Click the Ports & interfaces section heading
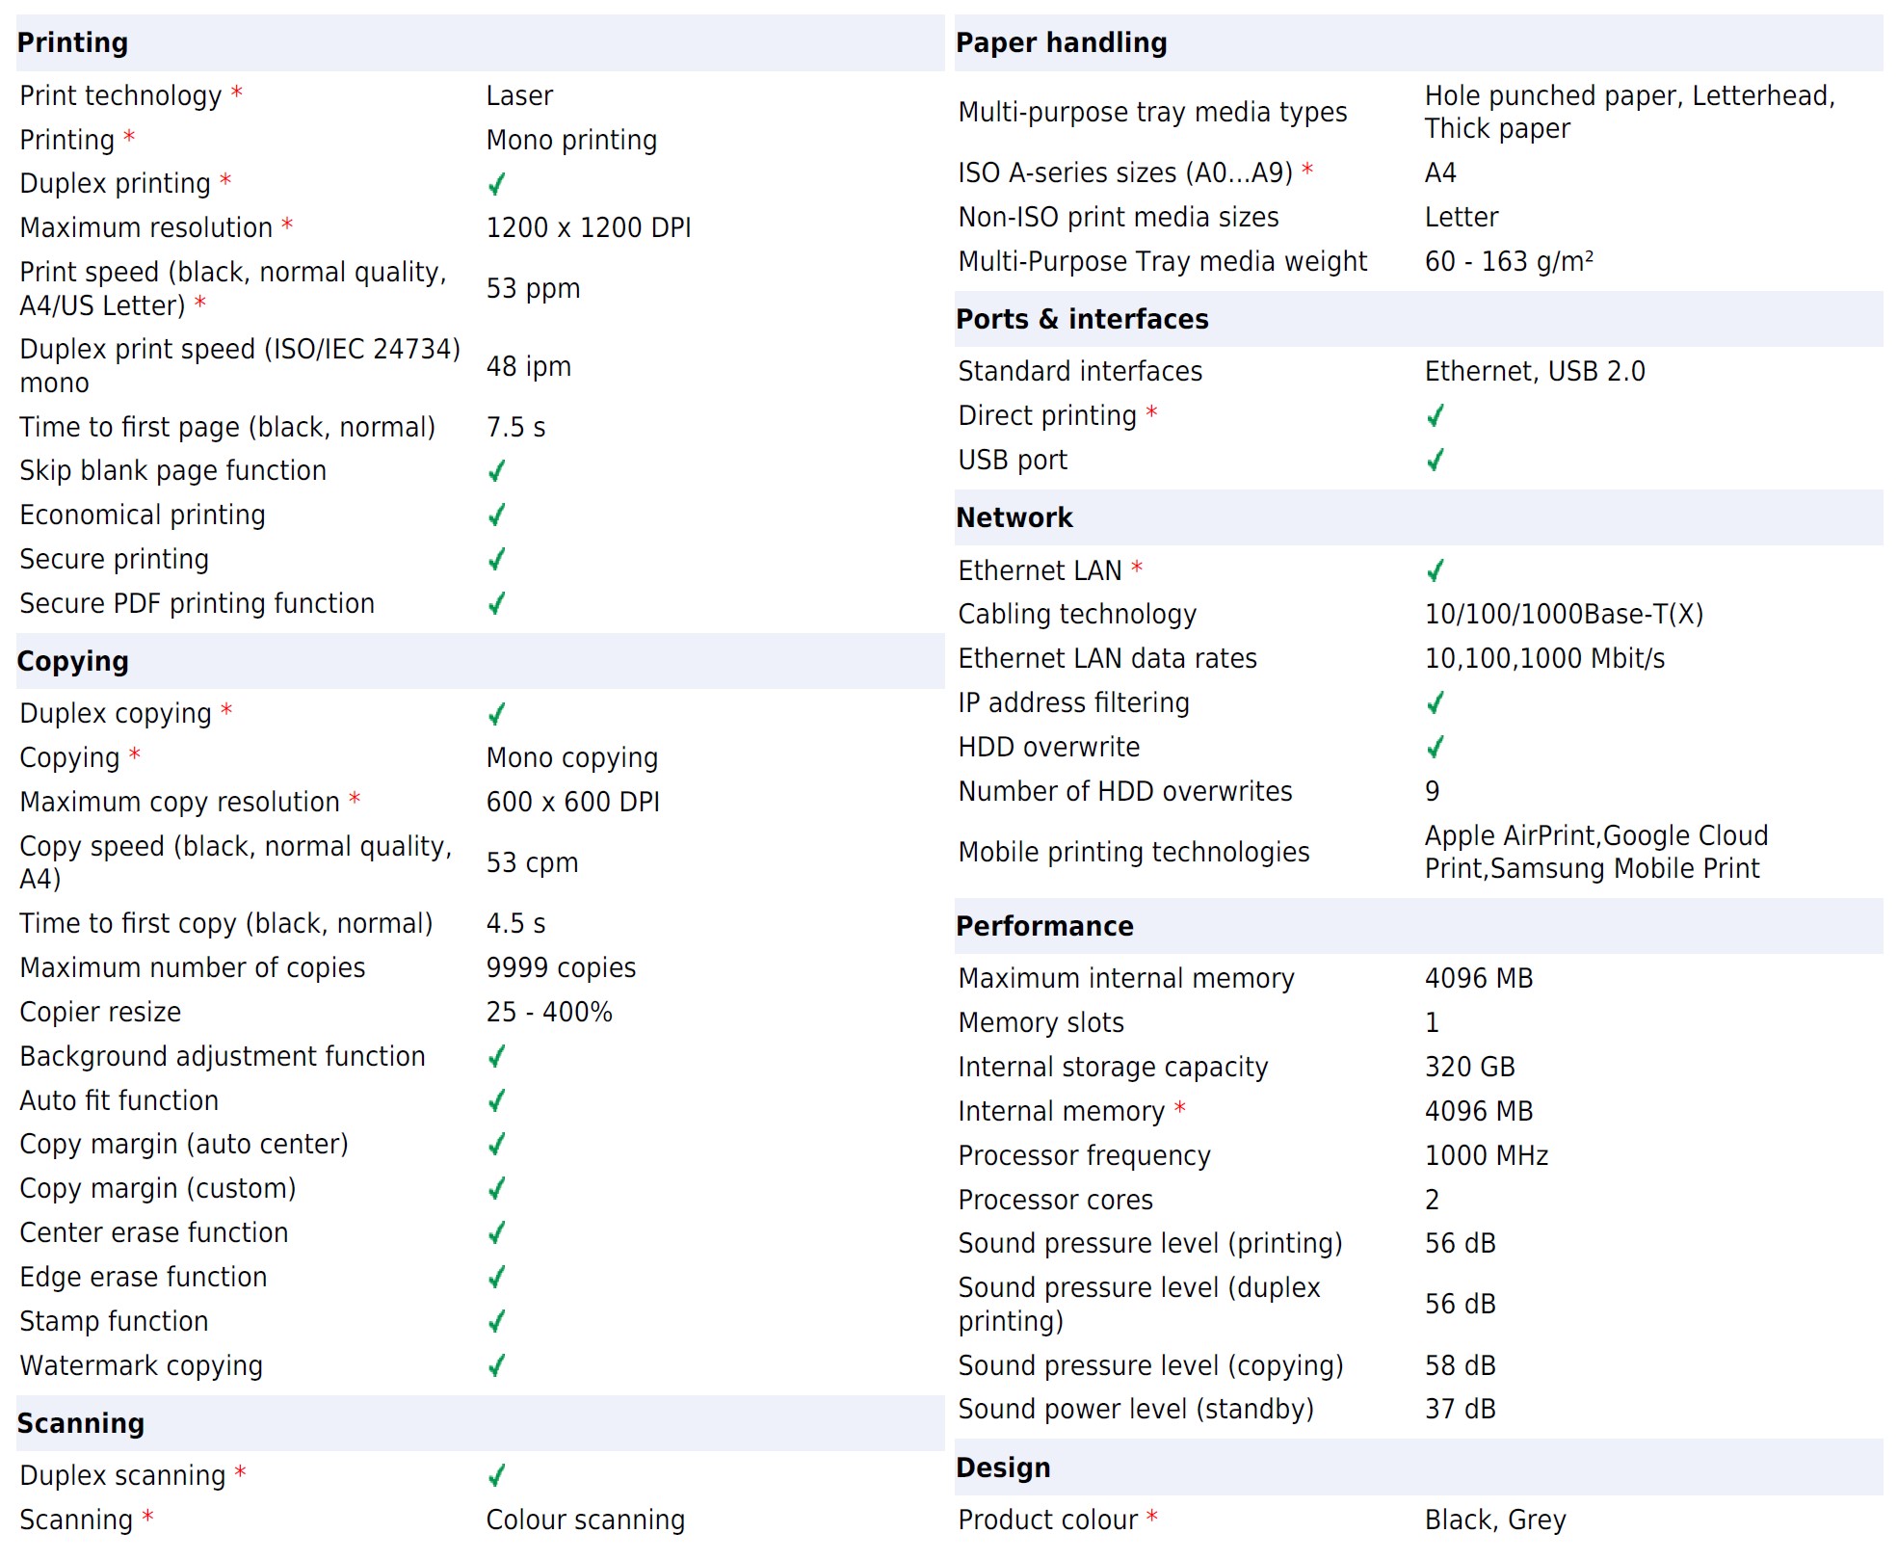1897x1560 pixels. pos(1081,319)
